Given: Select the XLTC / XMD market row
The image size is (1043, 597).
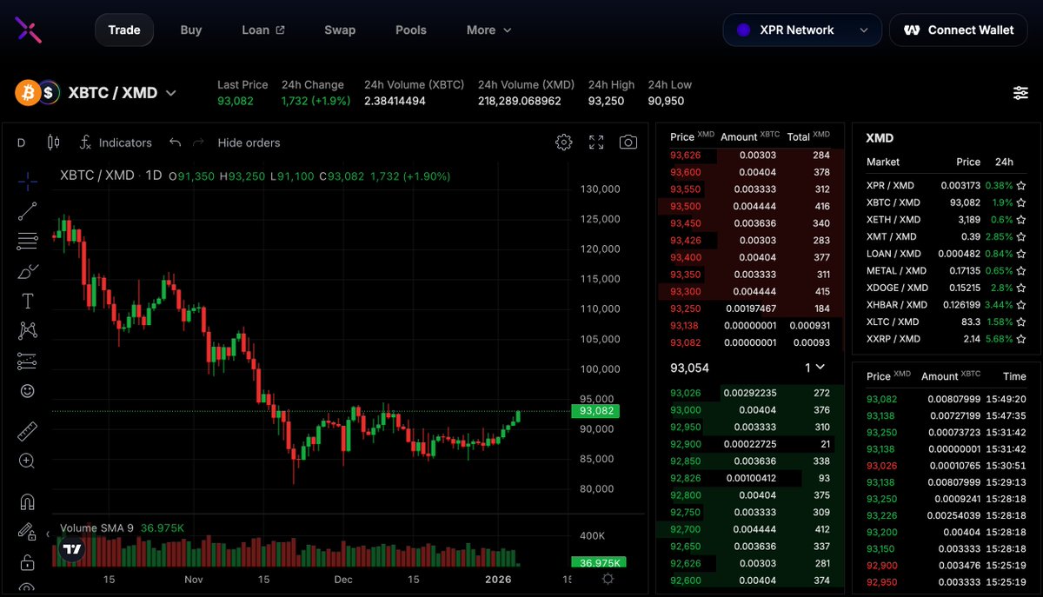Looking at the screenshot, I should [946, 322].
